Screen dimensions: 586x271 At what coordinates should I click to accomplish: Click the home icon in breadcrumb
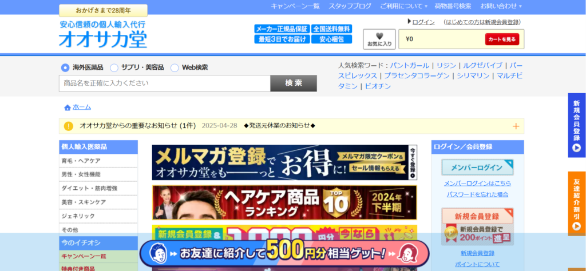[68, 107]
